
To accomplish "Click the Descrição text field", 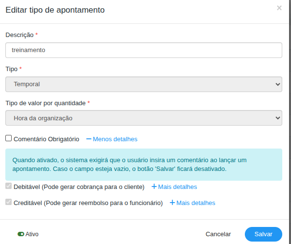I will (144, 50).
